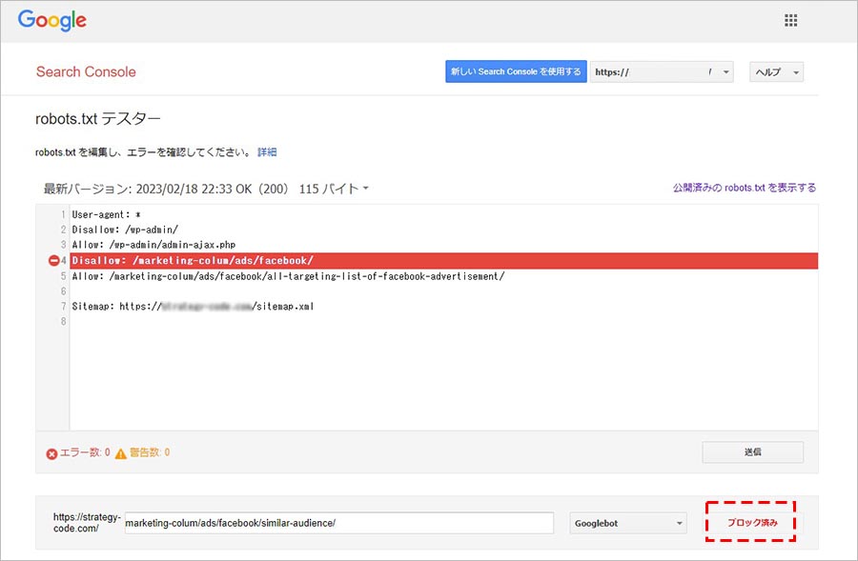Image resolution: width=858 pixels, height=561 pixels.
Task: Click the Sitemap line in editor
Action: (193, 307)
